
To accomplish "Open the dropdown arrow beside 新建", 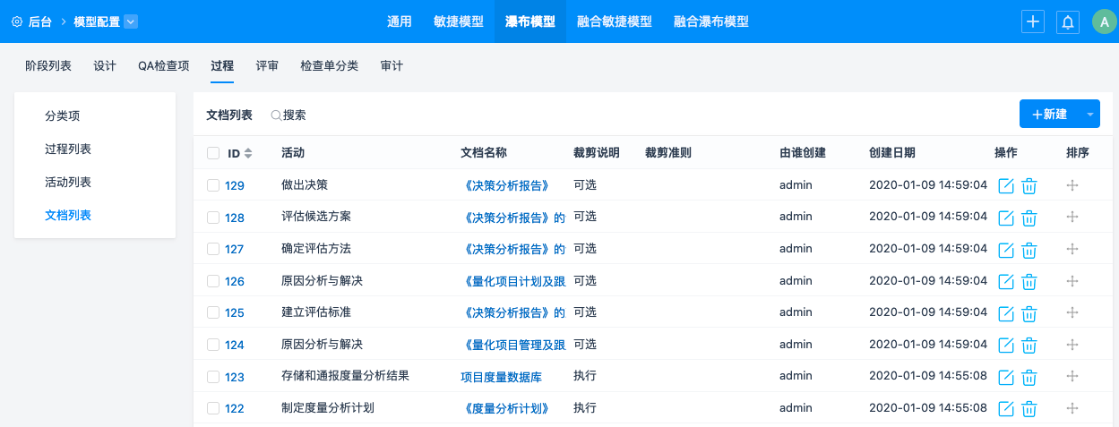I will click(1090, 115).
